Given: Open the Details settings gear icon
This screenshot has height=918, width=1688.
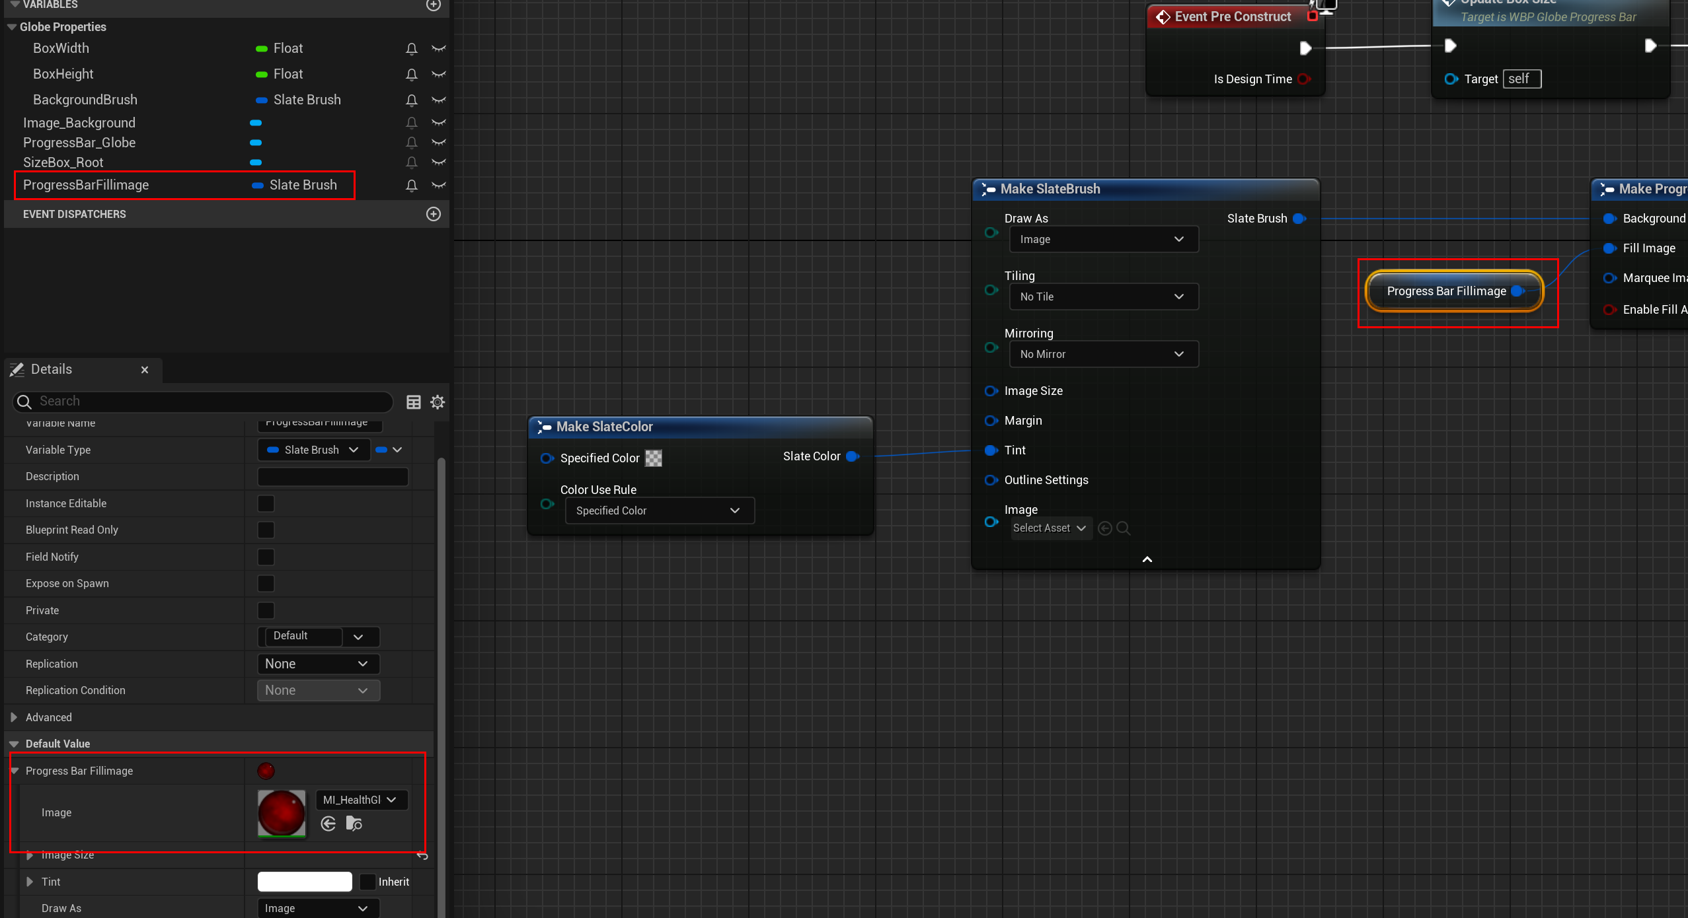Looking at the screenshot, I should click(x=438, y=402).
